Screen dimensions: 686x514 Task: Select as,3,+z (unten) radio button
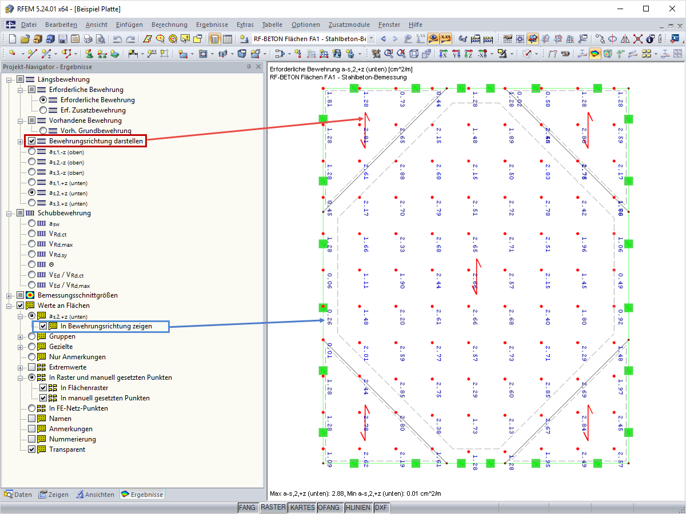click(x=32, y=203)
